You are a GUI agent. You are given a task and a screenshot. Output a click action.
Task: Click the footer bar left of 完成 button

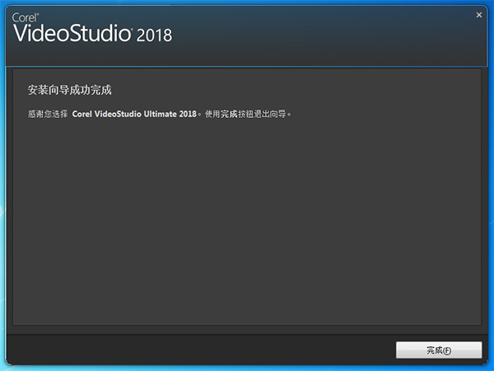coord(198,350)
